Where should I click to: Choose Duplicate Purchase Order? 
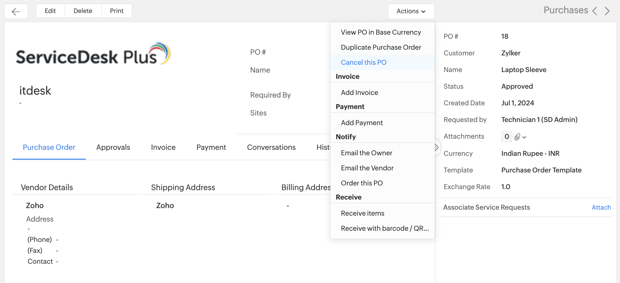tap(381, 47)
